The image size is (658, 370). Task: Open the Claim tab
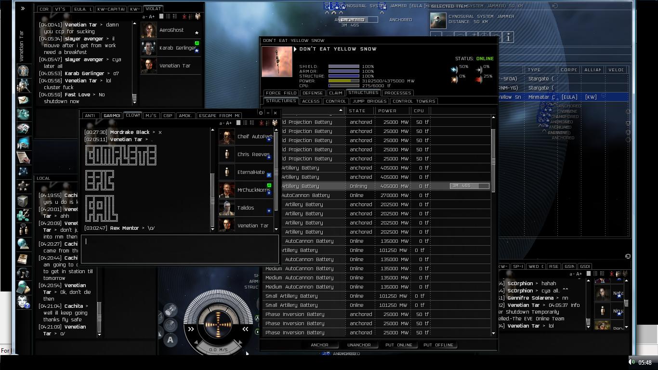tap(336, 93)
